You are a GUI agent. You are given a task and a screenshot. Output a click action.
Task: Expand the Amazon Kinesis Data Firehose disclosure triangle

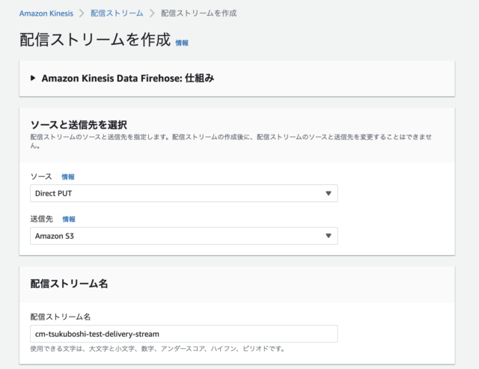33,78
